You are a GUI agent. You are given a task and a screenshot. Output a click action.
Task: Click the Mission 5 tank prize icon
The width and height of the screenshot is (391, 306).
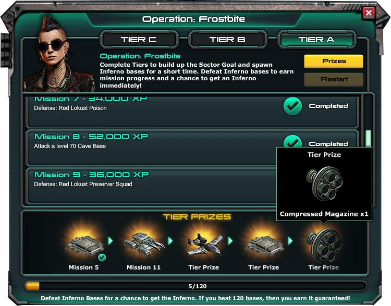[83, 245]
